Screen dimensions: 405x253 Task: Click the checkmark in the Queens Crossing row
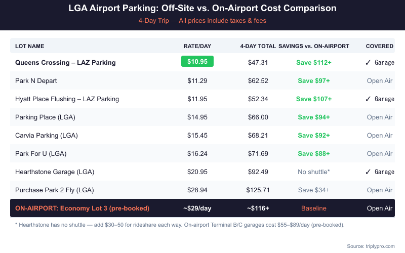tap(368, 63)
